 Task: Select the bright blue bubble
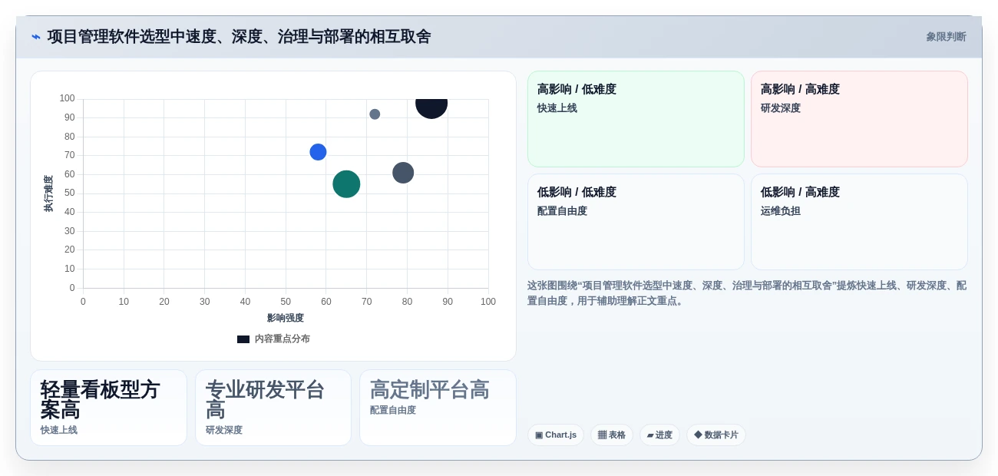(x=318, y=152)
